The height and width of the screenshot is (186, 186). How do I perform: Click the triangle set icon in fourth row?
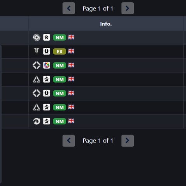[36, 79]
